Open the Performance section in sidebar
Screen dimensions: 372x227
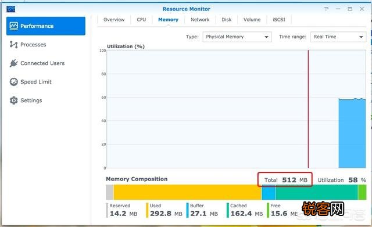point(46,26)
